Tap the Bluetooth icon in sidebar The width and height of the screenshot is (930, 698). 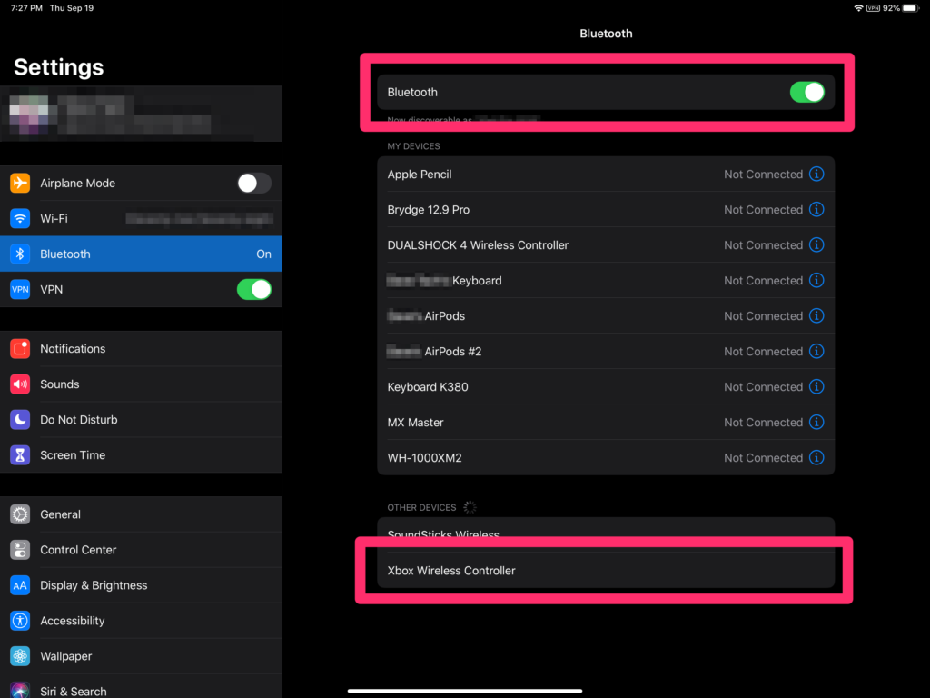click(20, 254)
